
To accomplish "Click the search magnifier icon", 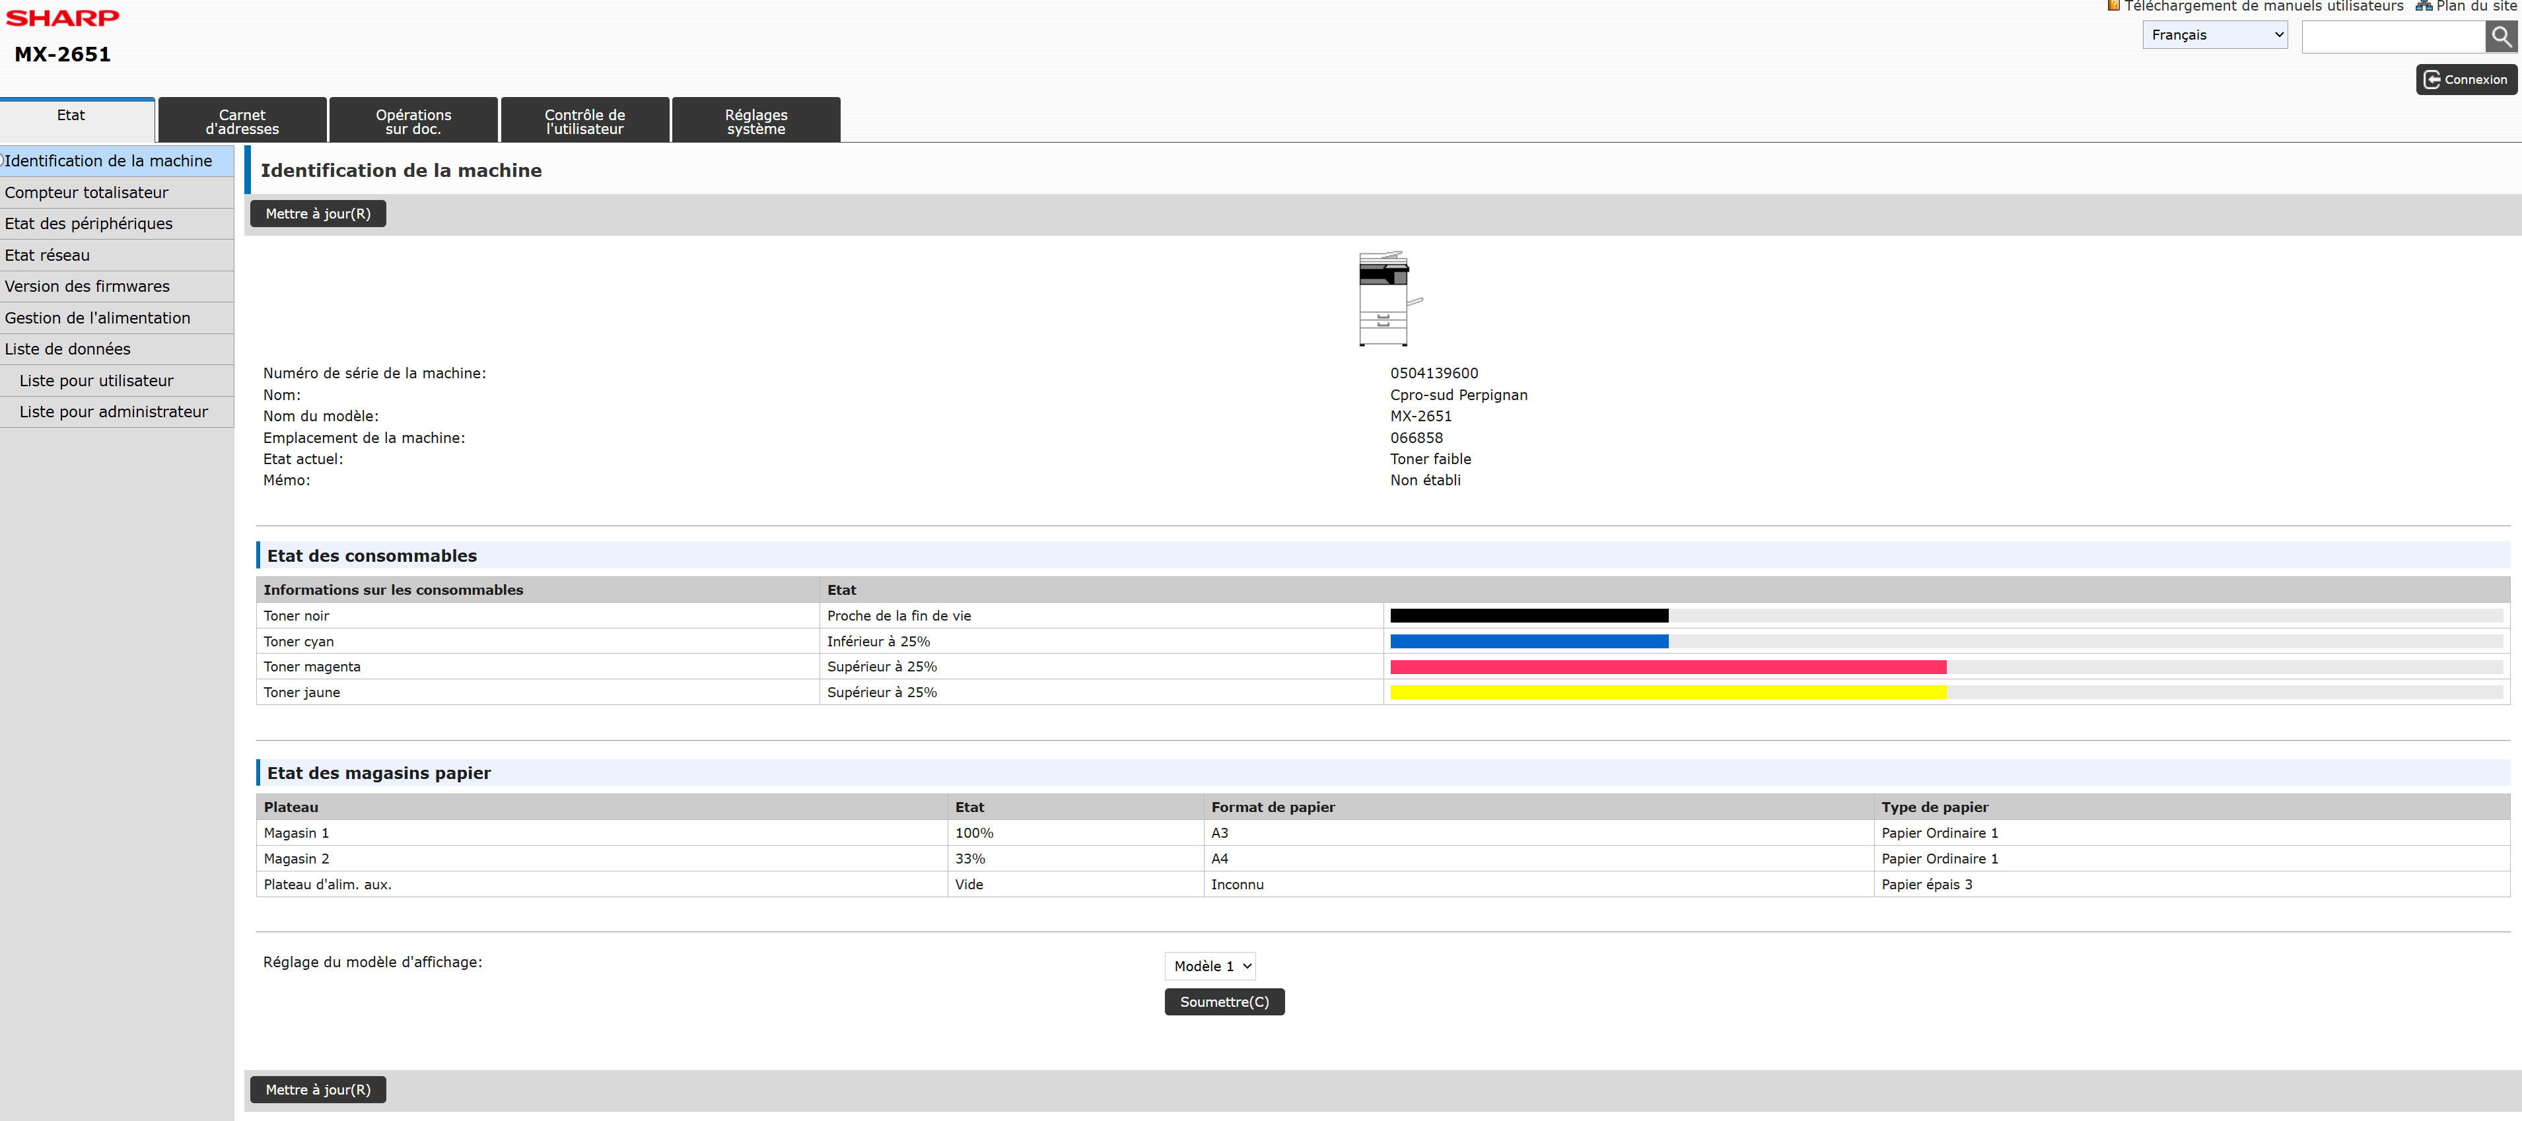I will click(2500, 36).
